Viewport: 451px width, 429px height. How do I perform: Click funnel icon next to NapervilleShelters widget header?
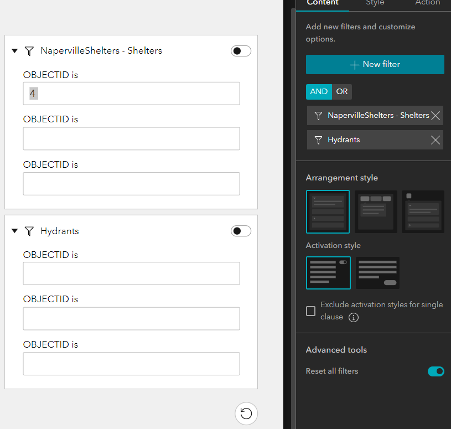click(x=29, y=51)
